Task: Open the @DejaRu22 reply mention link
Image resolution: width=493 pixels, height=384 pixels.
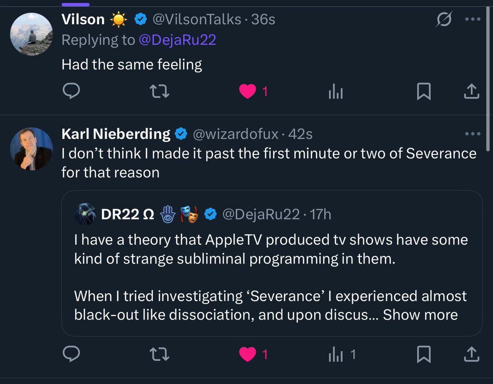Action: pyautogui.click(x=177, y=40)
